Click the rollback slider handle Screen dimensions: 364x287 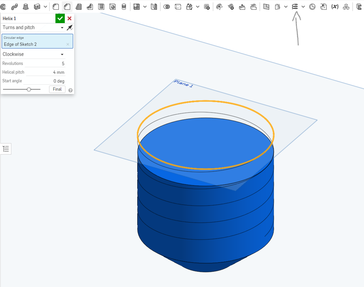29,89
